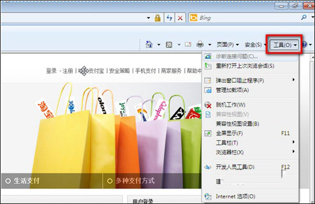
Task: Select 诊断连接问题(C)... menu entry
Action: 250,56
